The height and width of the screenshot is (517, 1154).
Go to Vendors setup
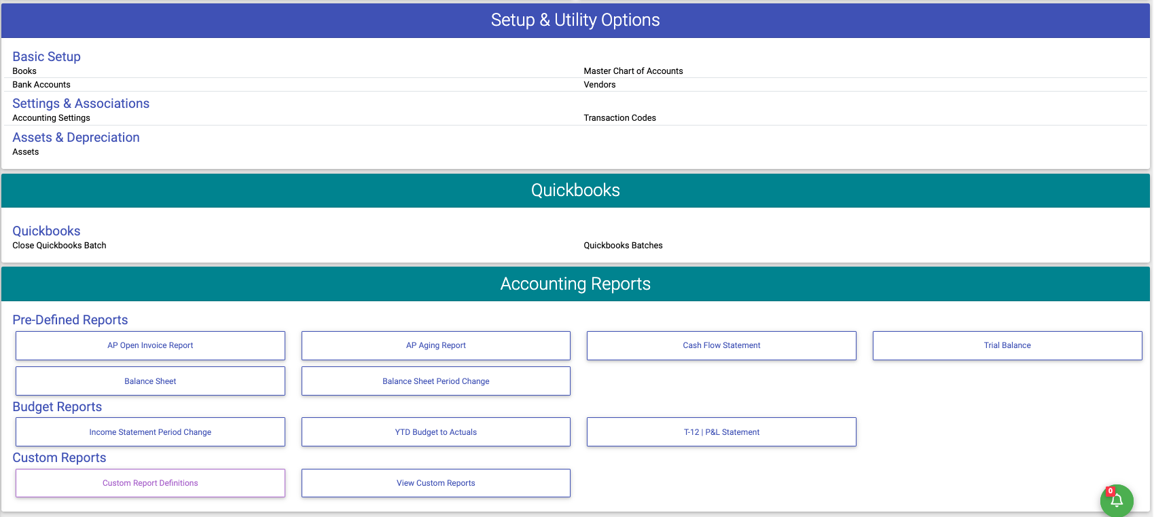600,85
